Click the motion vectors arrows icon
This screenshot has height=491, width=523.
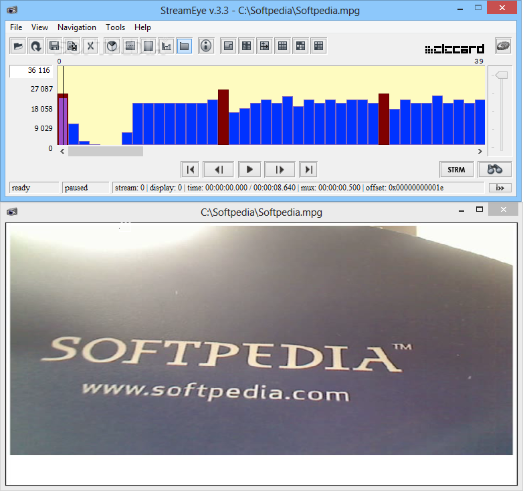(264, 46)
